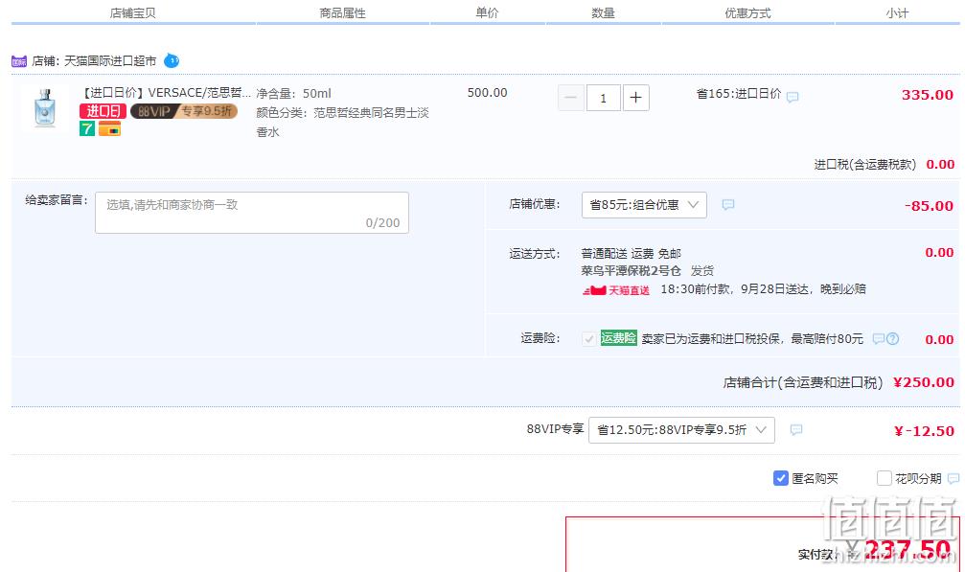Screen dimensions: 965x572
Task: Open the 天猫国际进口超市 store link
Action: (110, 61)
